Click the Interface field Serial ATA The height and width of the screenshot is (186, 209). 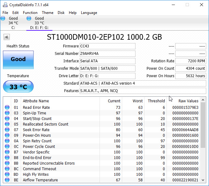108,61
